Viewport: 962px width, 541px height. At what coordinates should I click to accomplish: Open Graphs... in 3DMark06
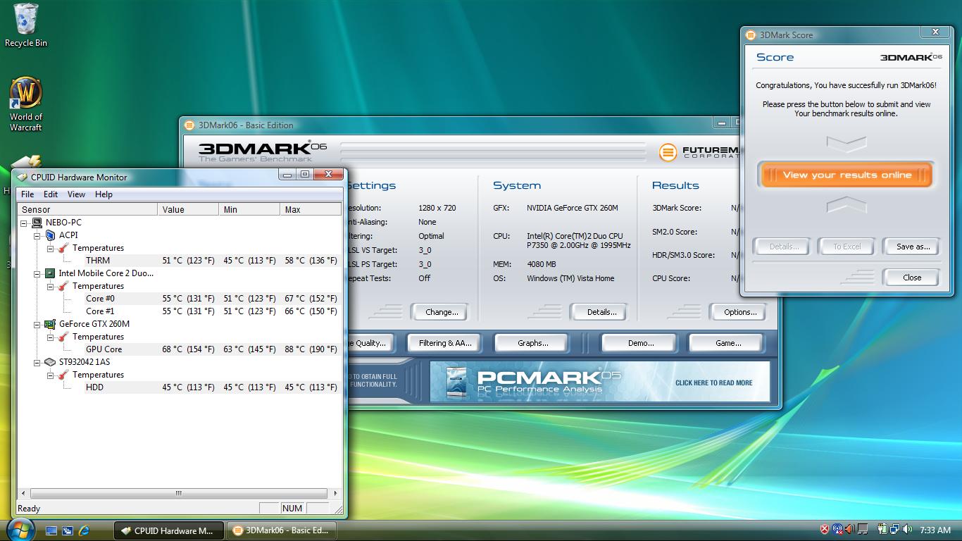(x=532, y=343)
